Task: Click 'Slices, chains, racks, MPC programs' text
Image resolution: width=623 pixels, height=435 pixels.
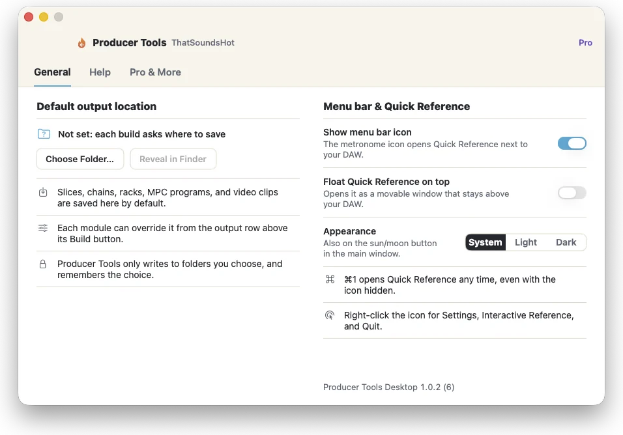Action: pyautogui.click(x=167, y=198)
